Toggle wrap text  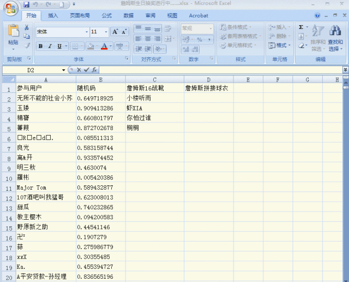coord(167,28)
